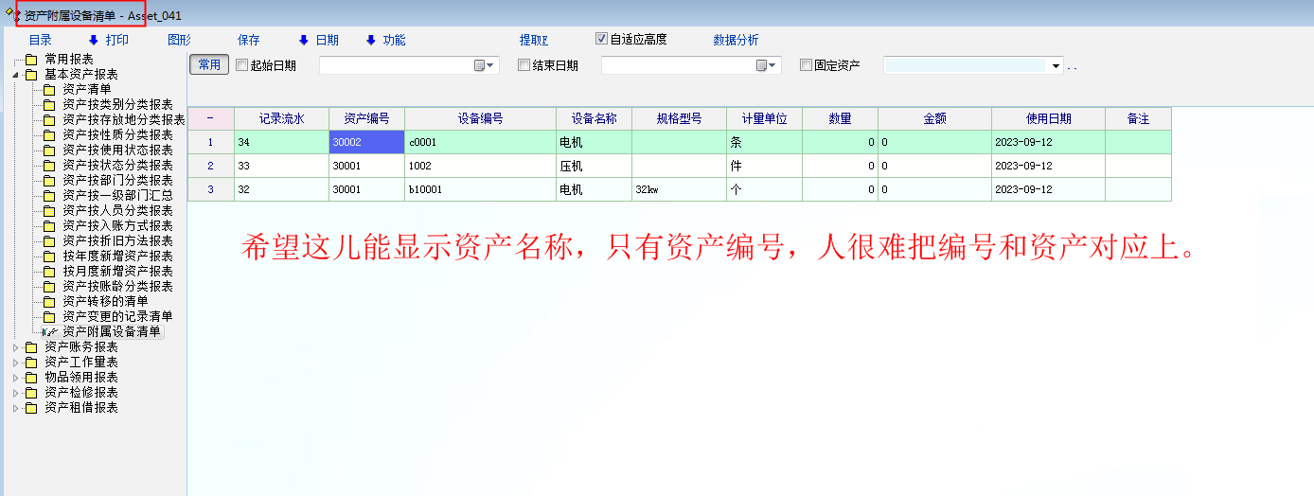Enable the 起始日期 checkbox
The height and width of the screenshot is (496, 1314).
[241, 65]
